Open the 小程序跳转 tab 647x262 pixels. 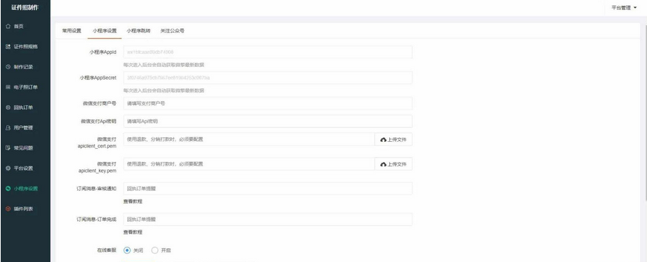139,31
